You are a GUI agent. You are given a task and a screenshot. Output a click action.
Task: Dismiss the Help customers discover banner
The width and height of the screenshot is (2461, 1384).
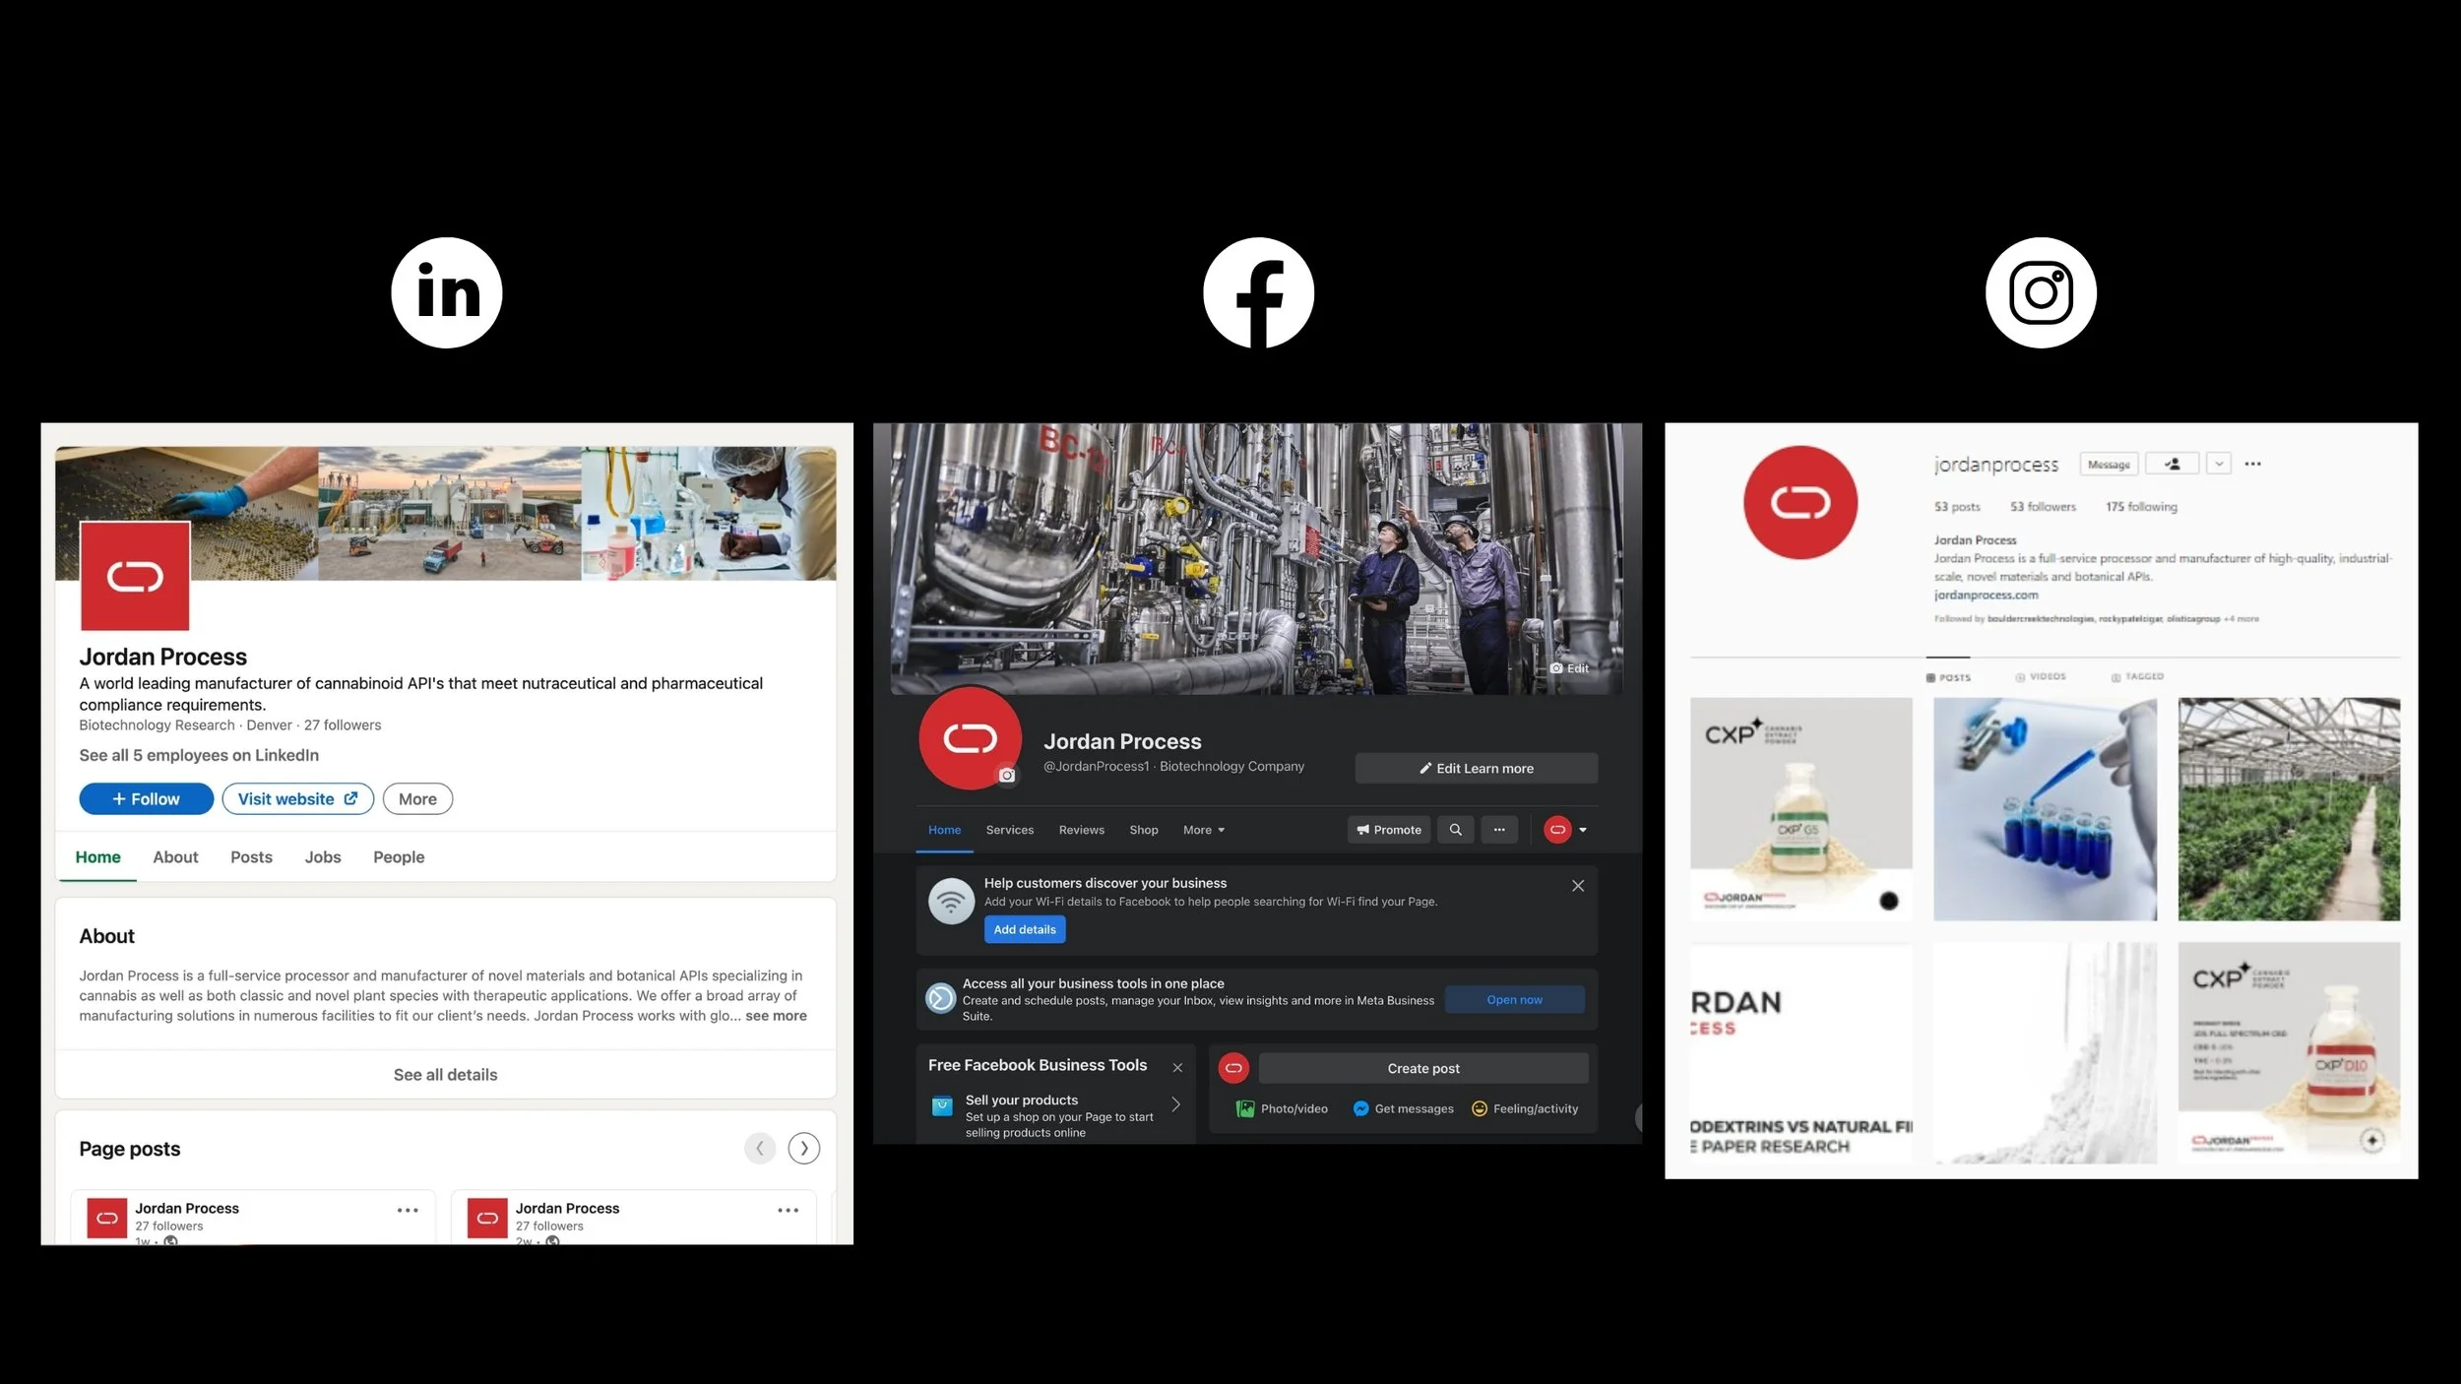click(x=1577, y=886)
